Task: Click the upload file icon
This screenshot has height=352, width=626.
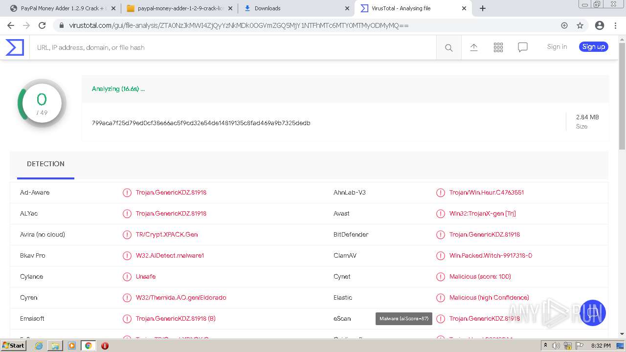Action: pos(474,47)
